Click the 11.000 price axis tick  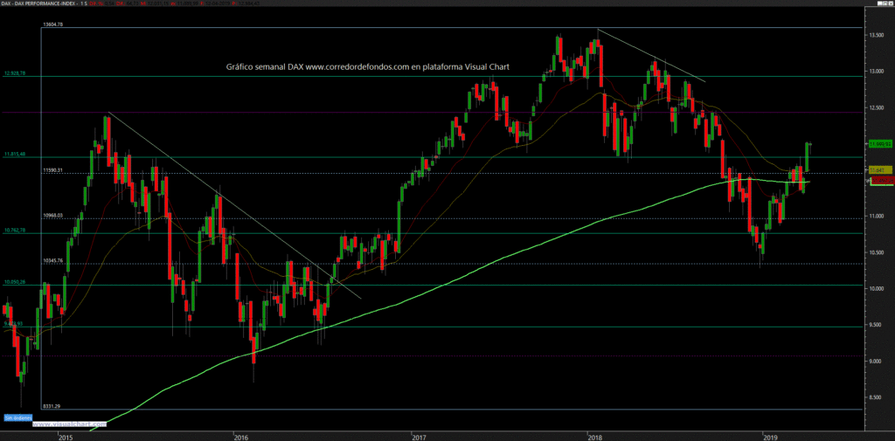coord(877,217)
